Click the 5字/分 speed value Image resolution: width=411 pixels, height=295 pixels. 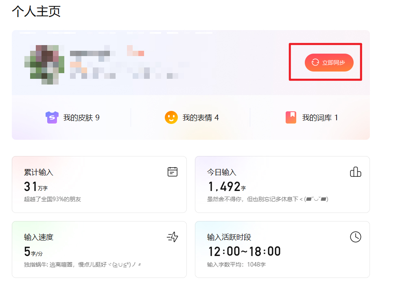[33, 252]
